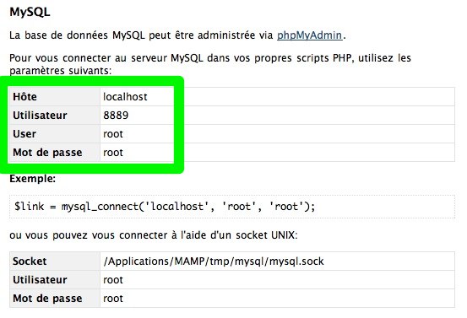Click the MySQL section heading

point(30,12)
